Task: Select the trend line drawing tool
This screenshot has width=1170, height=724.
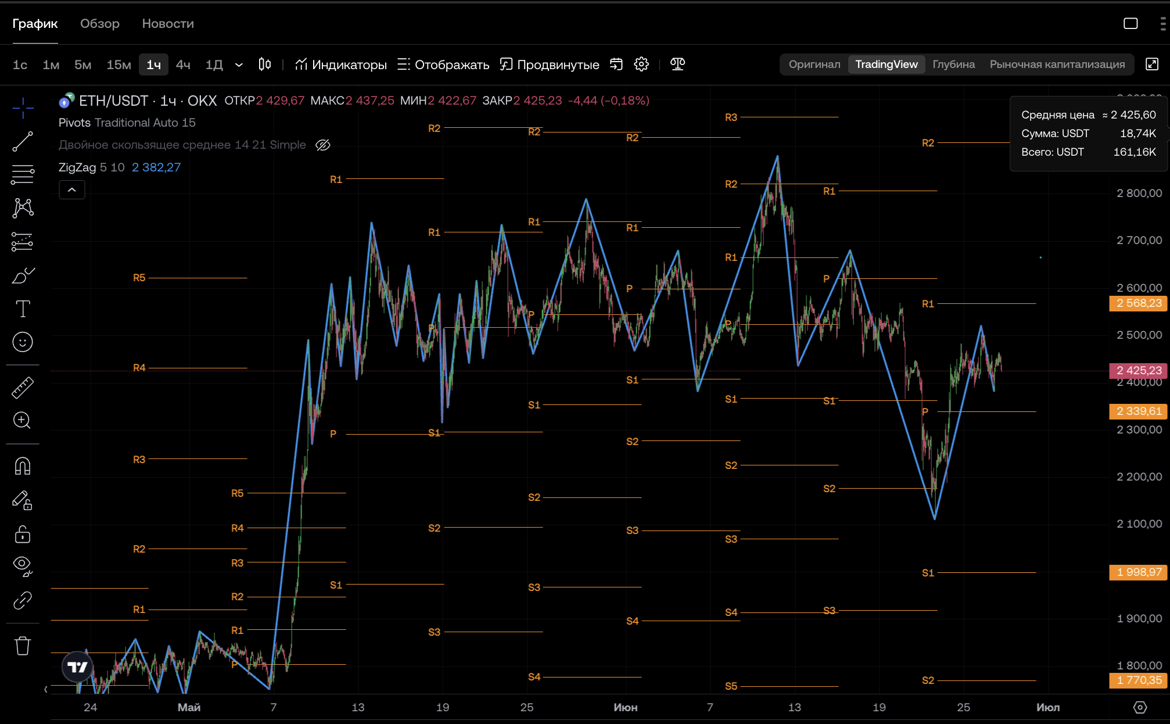Action: (23, 141)
